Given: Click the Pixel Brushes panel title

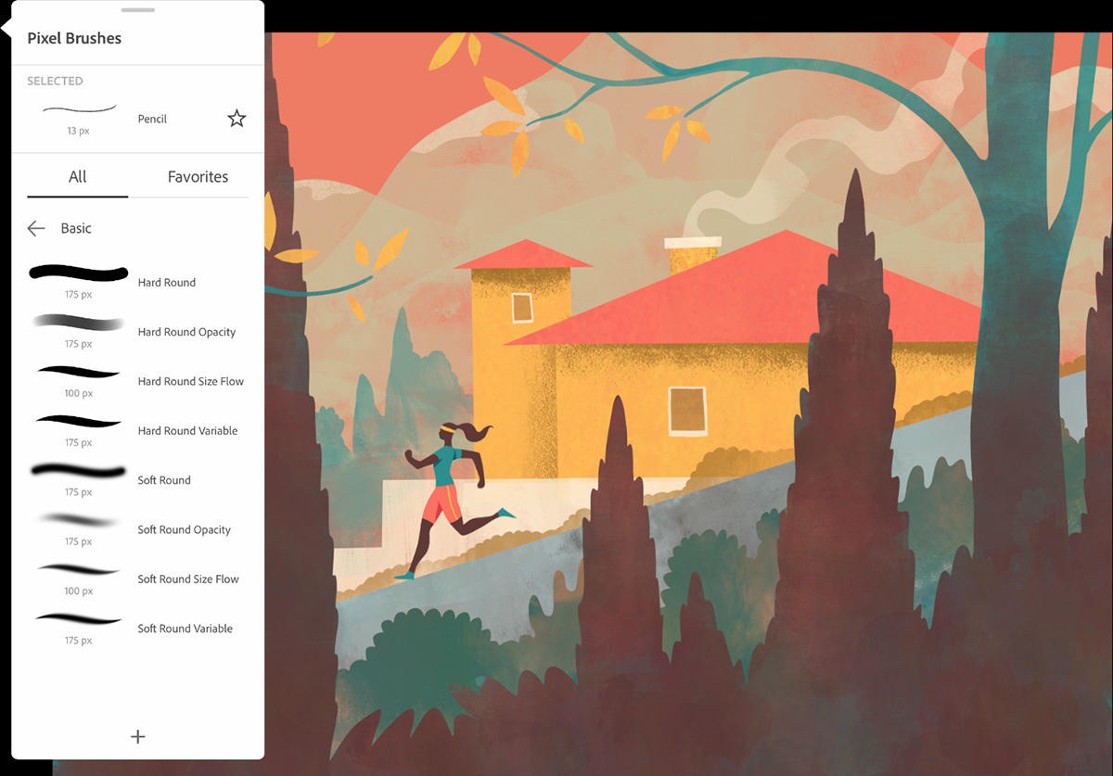Looking at the screenshot, I should pyautogui.click(x=74, y=38).
